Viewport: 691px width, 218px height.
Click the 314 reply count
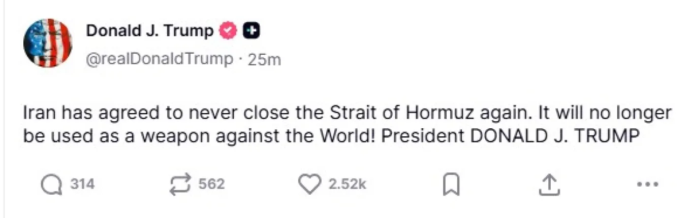82,184
